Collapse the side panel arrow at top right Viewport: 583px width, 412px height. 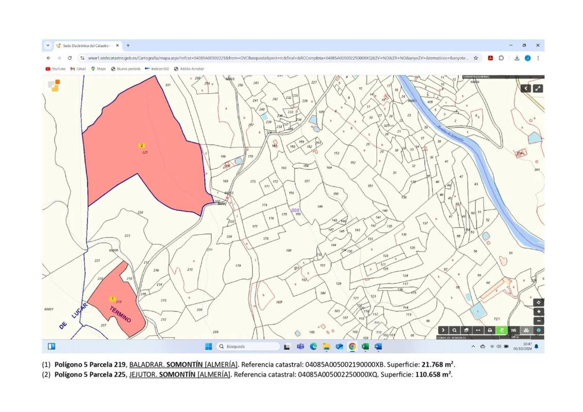(x=525, y=89)
